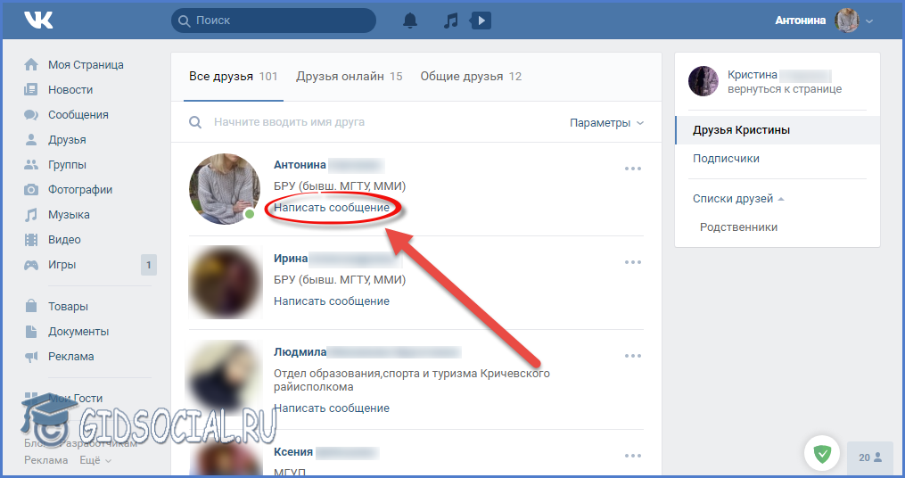Open friend name Антонина in the list
Image resolution: width=905 pixels, height=478 pixels.
pyautogui.click(x=300, y=164)
